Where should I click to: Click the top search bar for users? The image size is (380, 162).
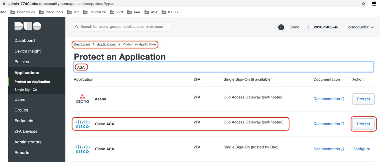tap(122, 27)
